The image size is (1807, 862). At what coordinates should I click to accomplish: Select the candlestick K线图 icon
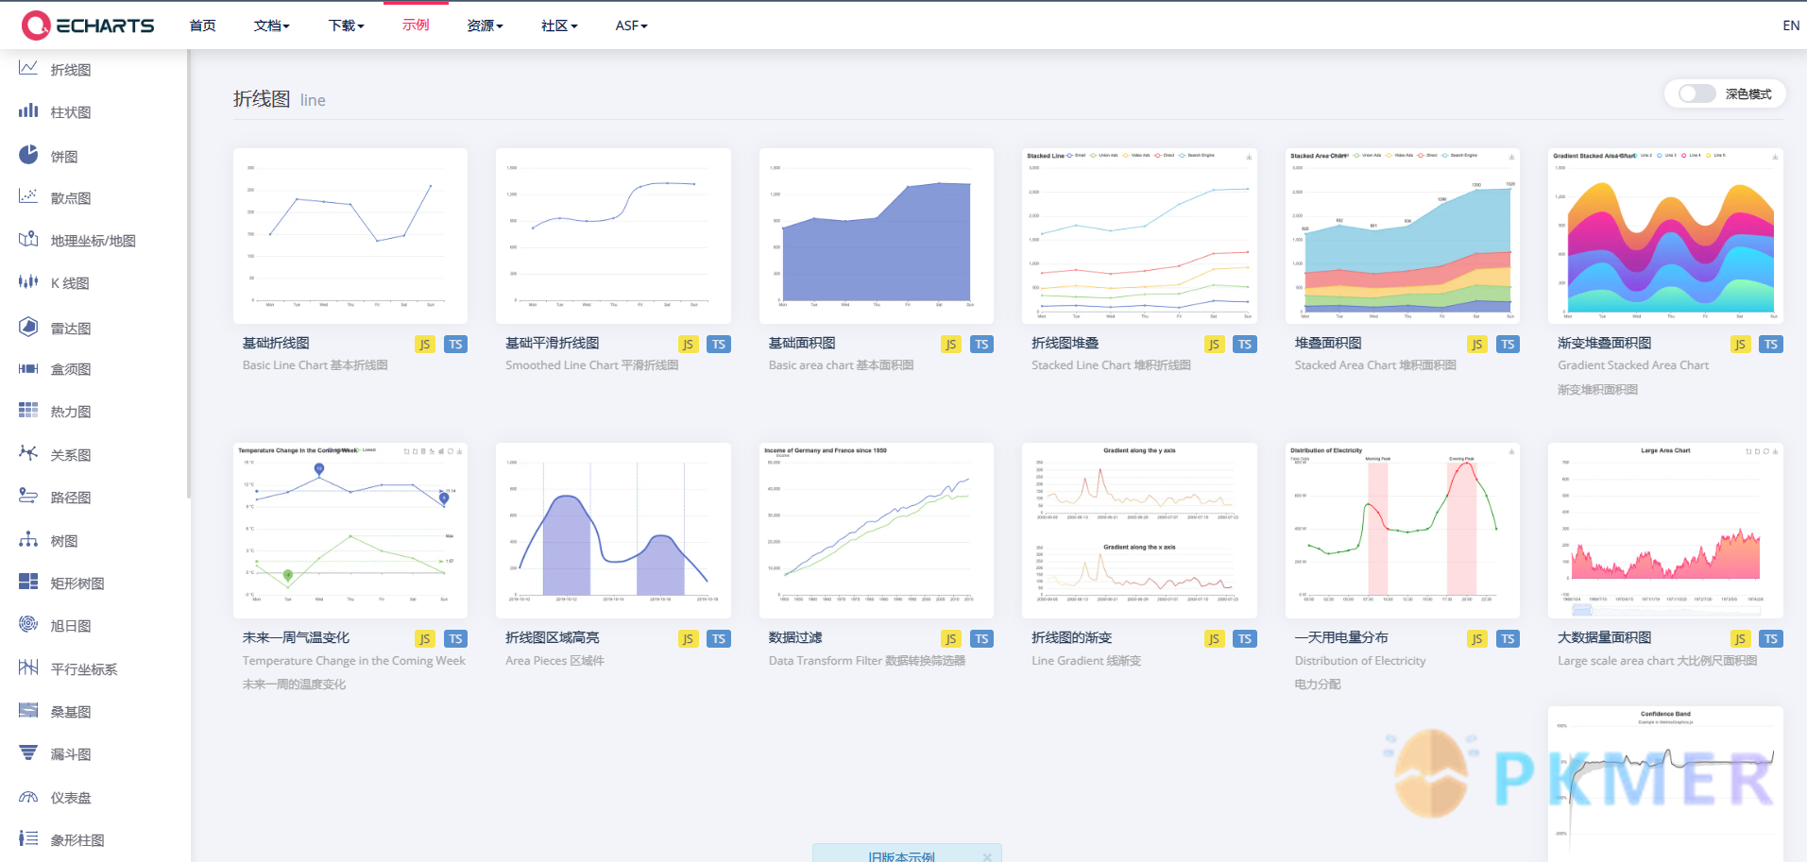click(28, 281)
